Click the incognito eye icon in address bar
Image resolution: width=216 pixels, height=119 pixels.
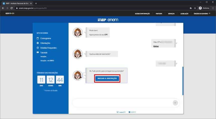click(191, 8)
